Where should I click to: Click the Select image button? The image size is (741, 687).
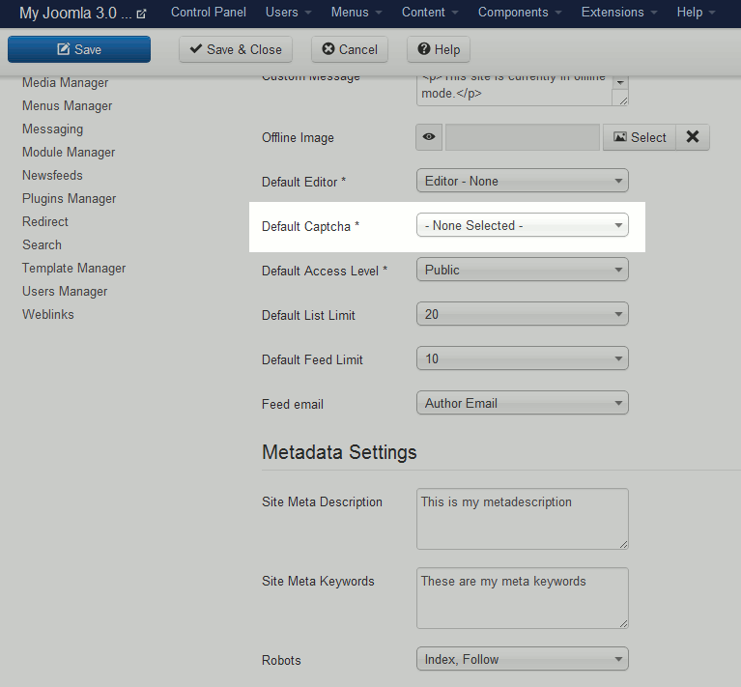(639, 137)
